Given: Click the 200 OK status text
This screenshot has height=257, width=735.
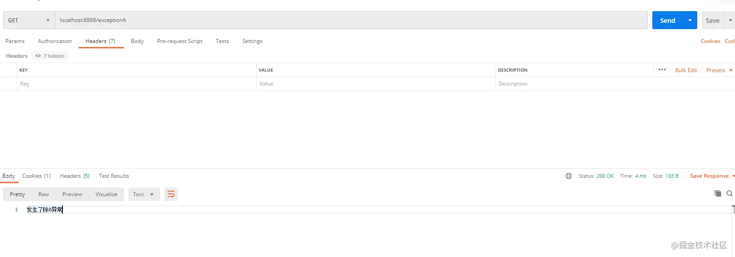Looking at the screenshot, I should tap(605, 176).
